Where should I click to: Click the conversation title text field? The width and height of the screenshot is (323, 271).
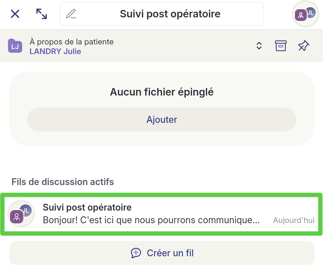(170, 14)
